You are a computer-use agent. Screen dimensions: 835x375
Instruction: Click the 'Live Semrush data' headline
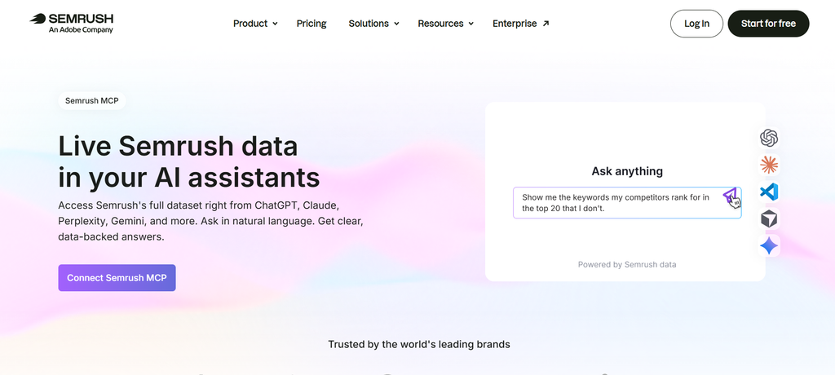pyautogui.click(x=178, y=145)
